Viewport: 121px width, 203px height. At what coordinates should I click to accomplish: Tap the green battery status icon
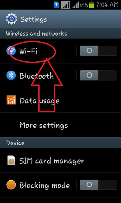pyautogui.click(x=91, y=5)
